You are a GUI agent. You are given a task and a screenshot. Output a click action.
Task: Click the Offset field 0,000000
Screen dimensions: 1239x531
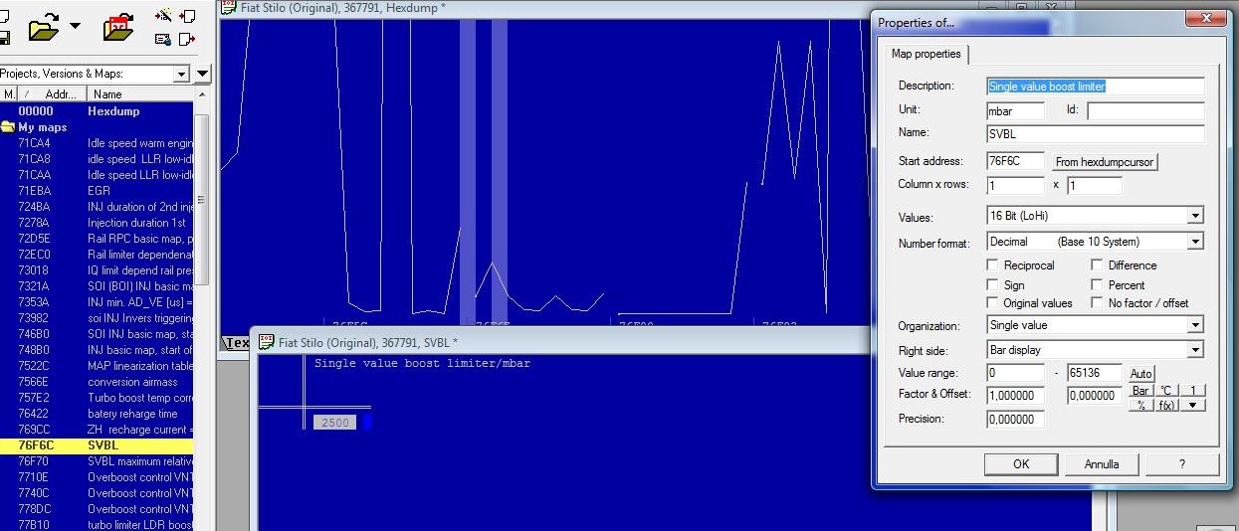click(x=1095, y=396)
